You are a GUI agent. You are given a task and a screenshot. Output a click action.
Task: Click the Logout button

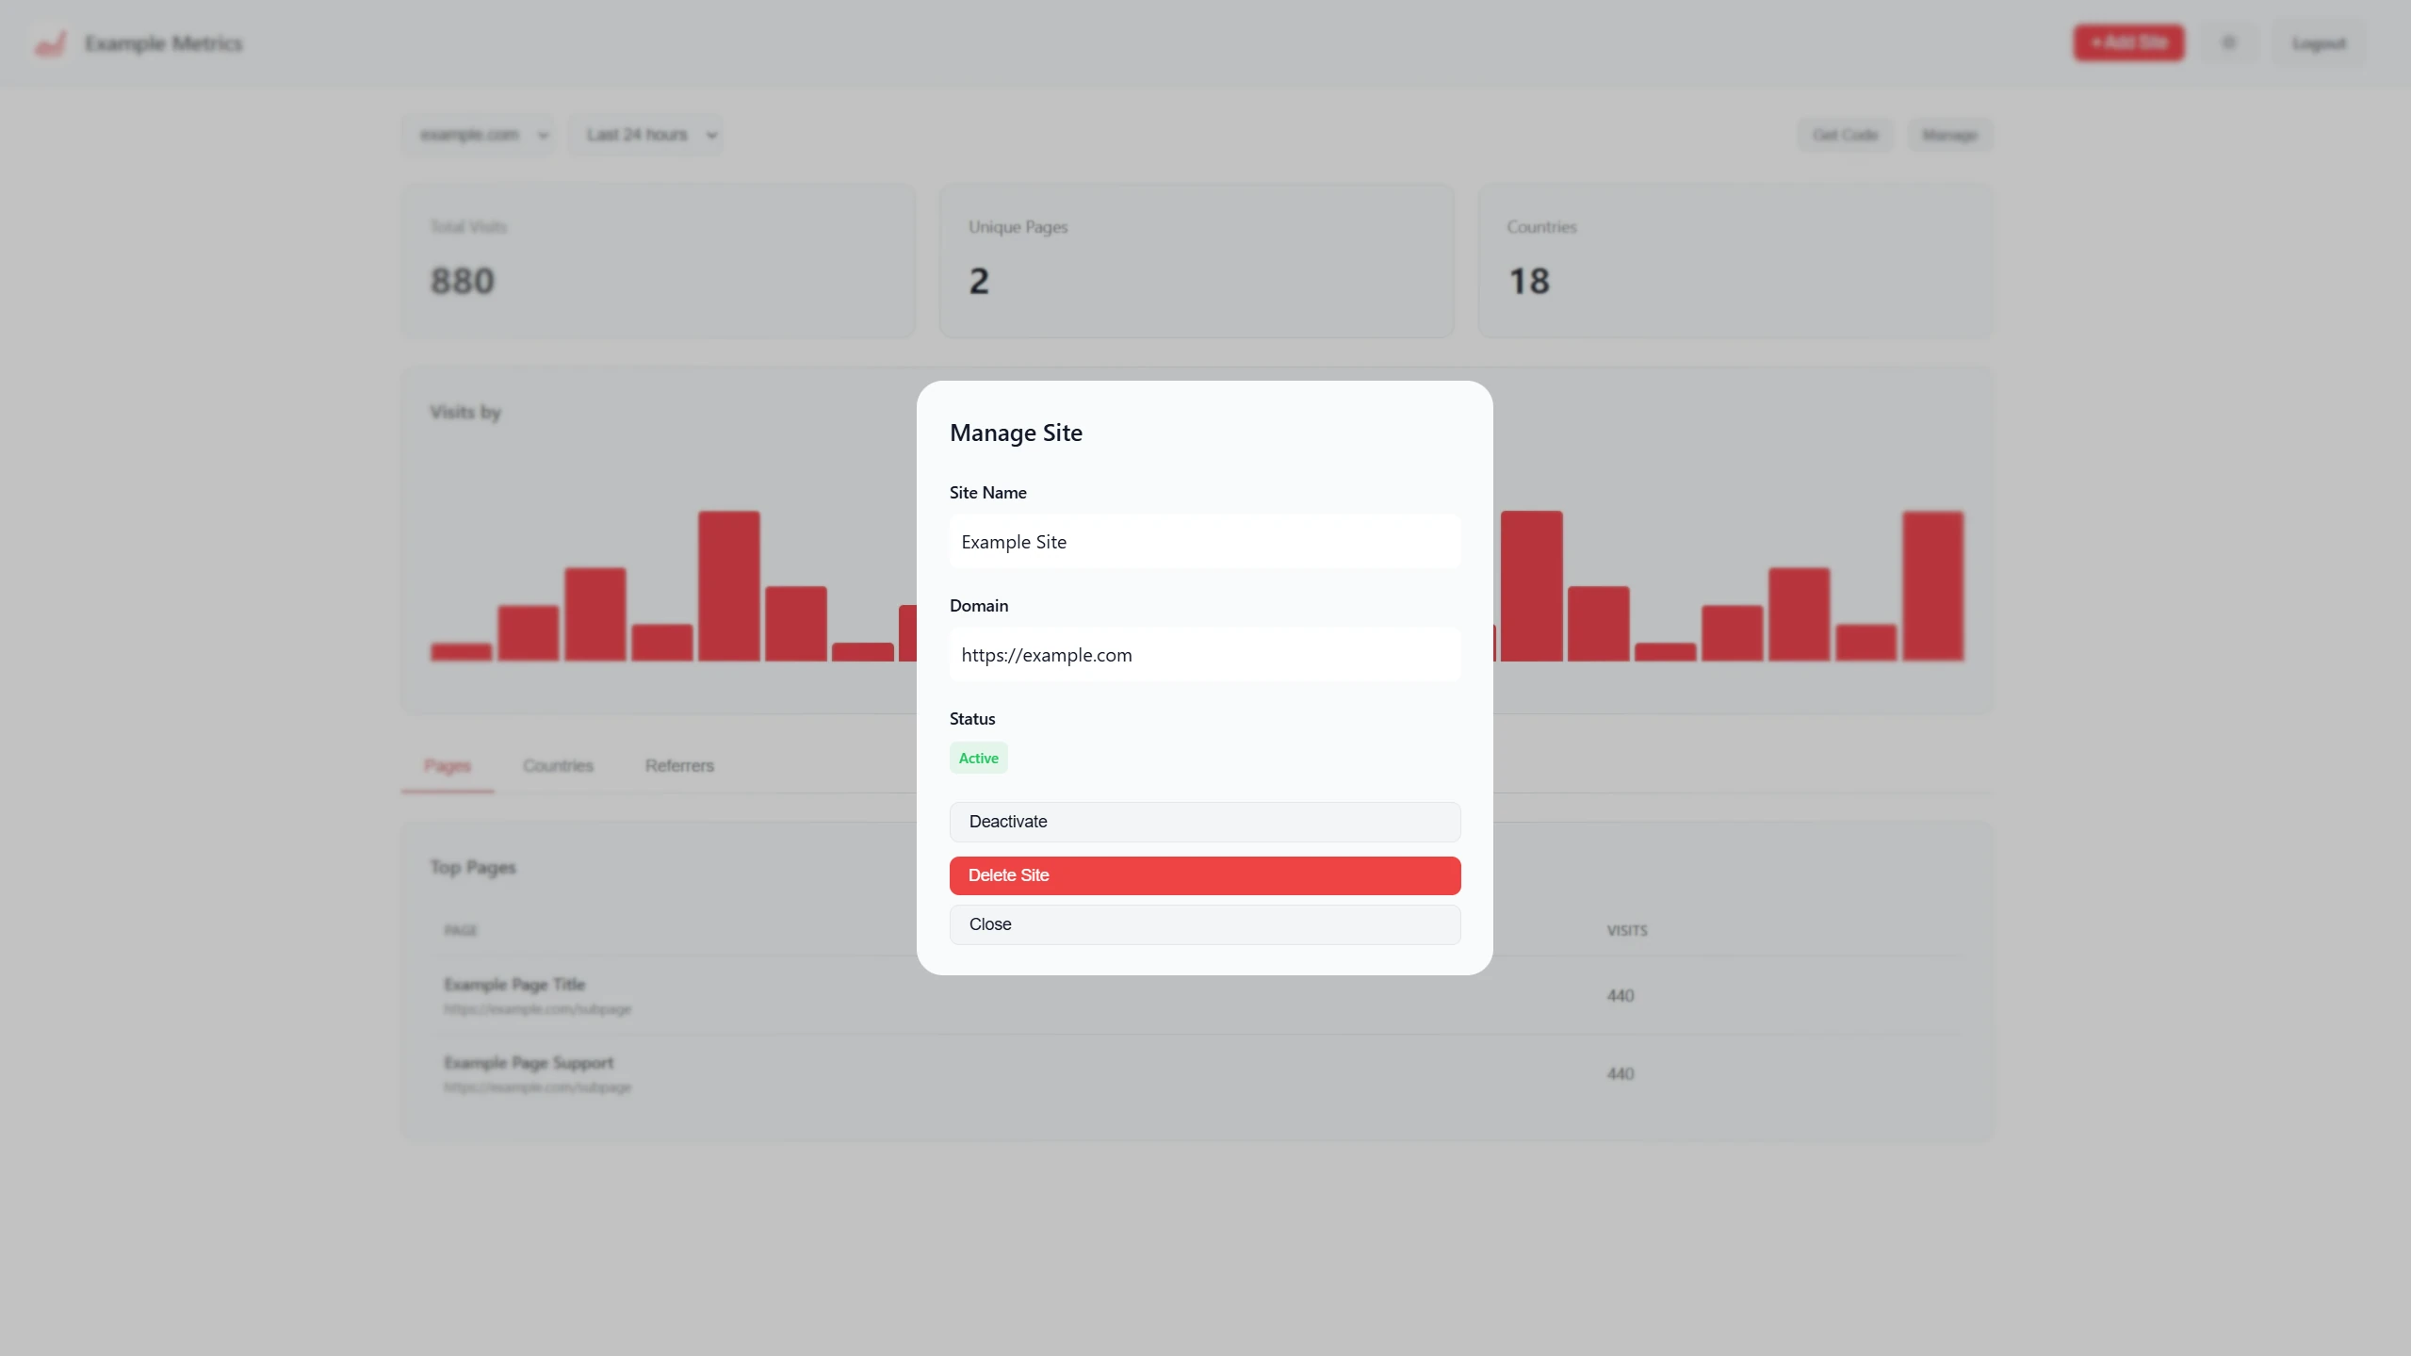point(2320,42)
